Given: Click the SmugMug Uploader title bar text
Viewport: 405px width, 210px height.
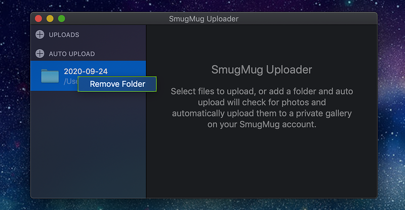Looking at the screenshot, I should (x=204, y=19).
